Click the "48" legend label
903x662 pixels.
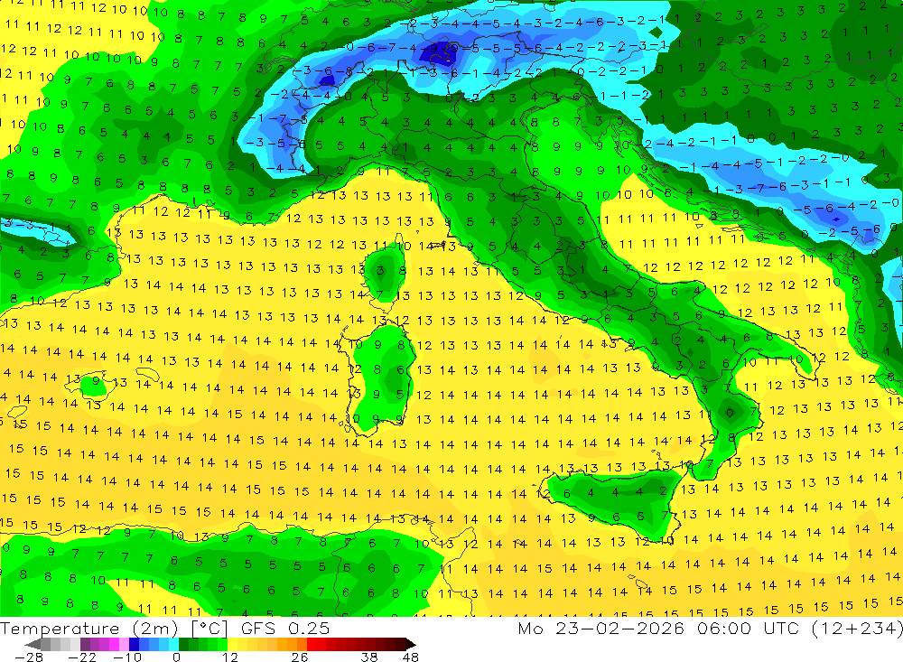pyautogui.click(x=410, y=657)
